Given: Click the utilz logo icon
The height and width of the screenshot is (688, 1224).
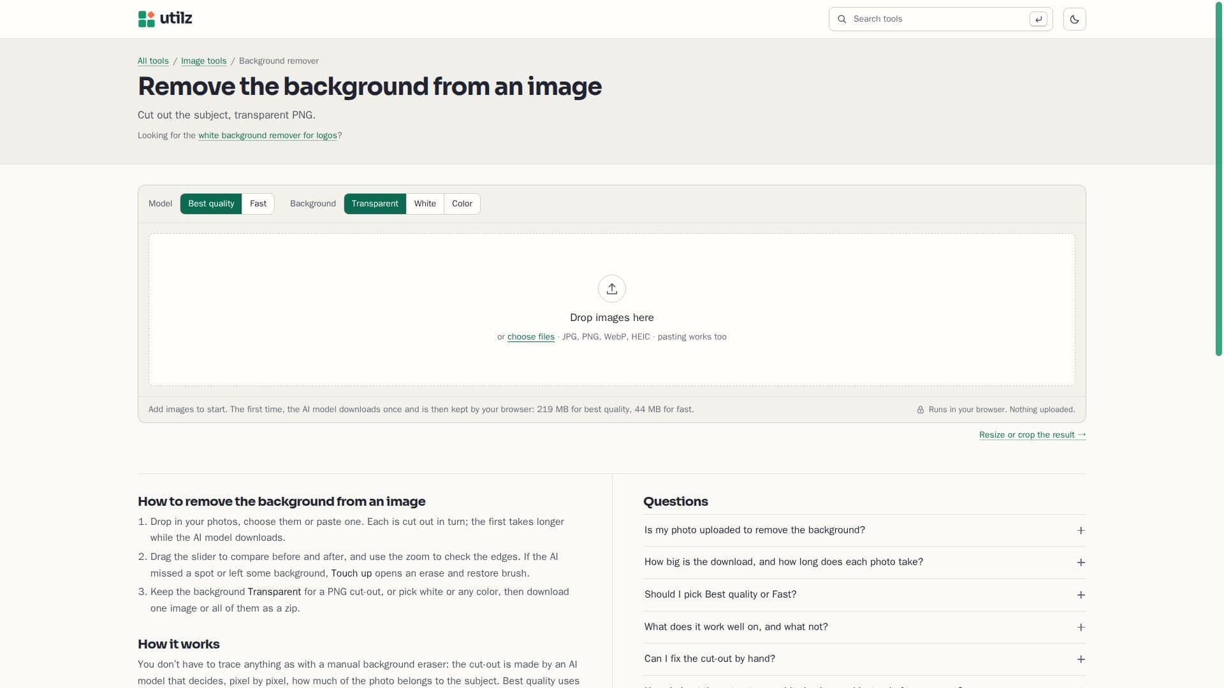Looking at the screenshot, I should (x=146, y=19).
